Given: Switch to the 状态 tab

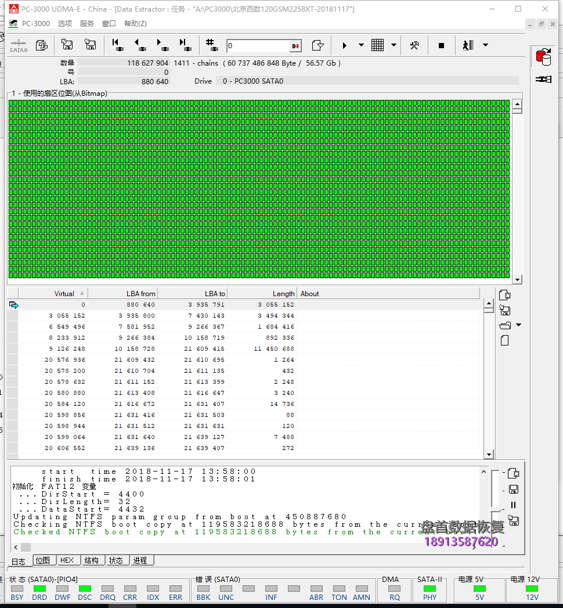Looking at the screenshot, I should [x=116, y=560].
